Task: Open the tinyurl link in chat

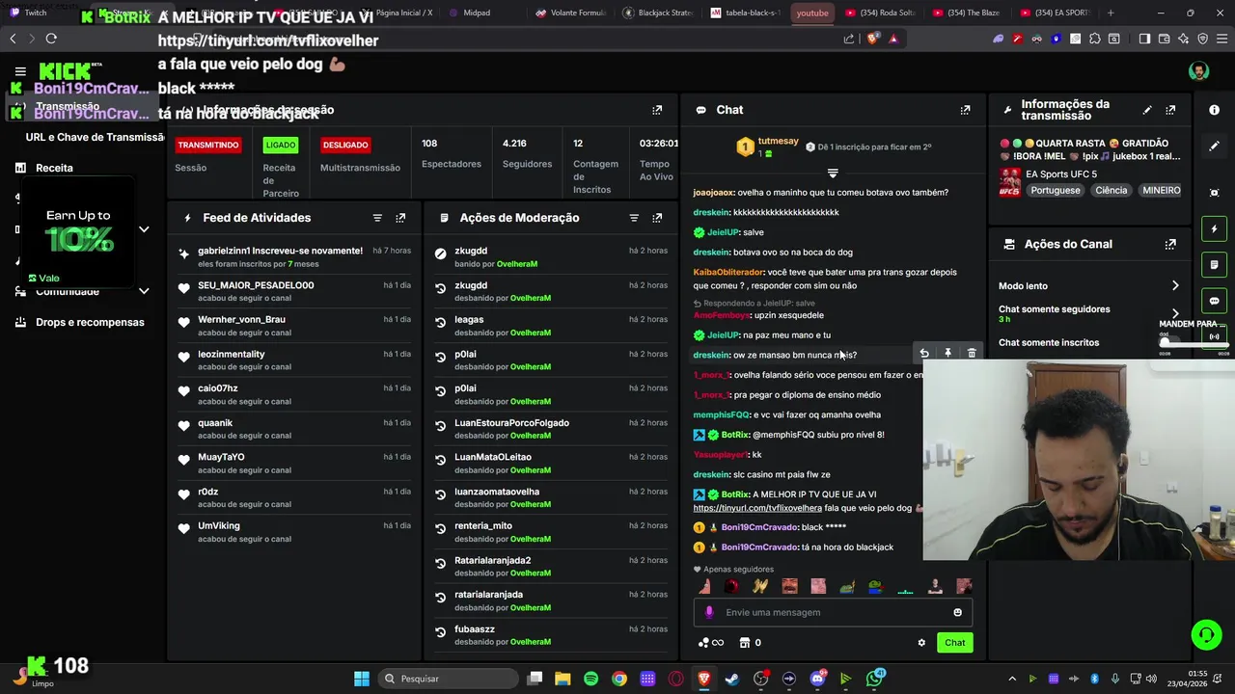Action: [x=757, y=508]
